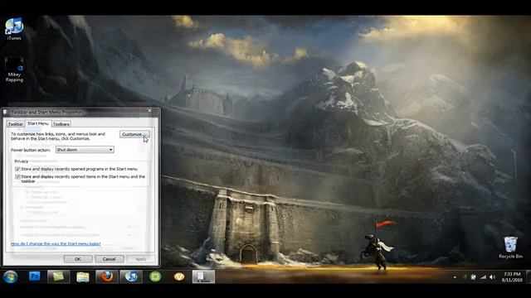Open the Windows Start orb
Viewport: 531px width, 298px height.
[11, 276]
